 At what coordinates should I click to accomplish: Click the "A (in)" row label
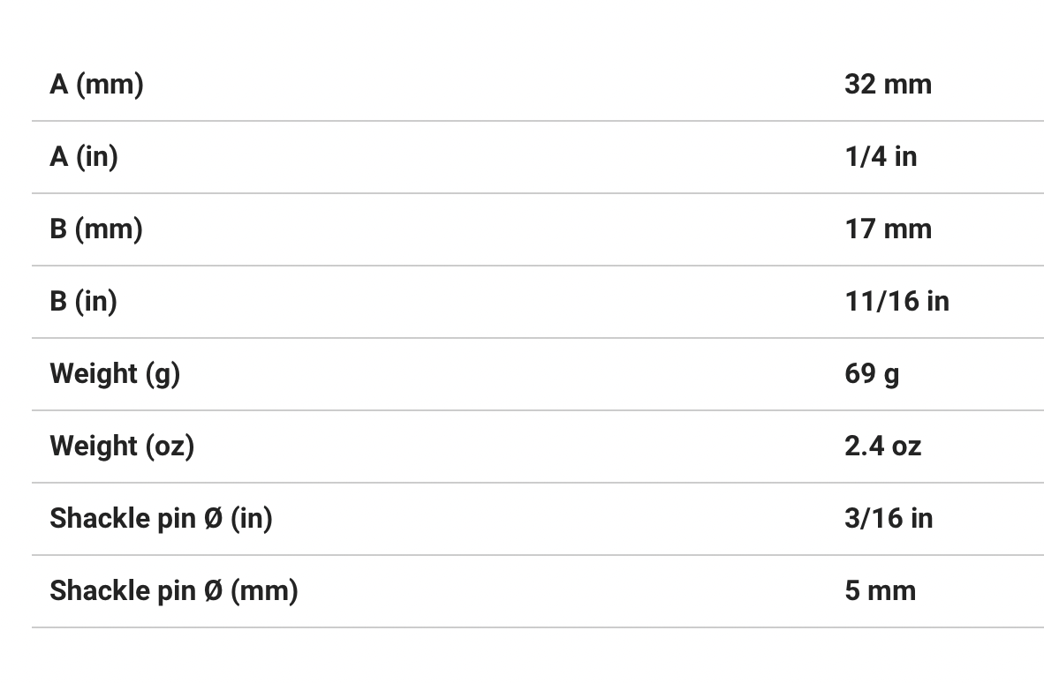pos(84,157)
